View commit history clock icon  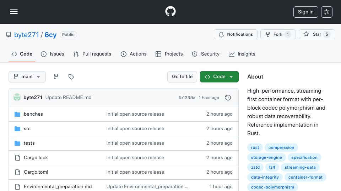tap(228, 98)
